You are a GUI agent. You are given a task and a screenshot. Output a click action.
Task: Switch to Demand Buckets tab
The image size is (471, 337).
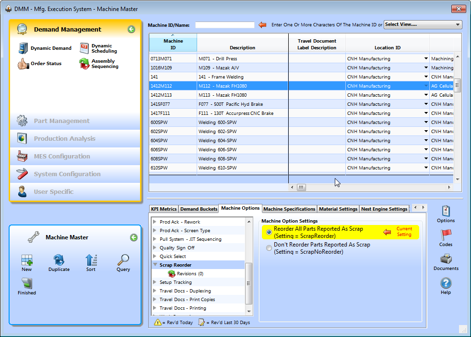point(199,209)
